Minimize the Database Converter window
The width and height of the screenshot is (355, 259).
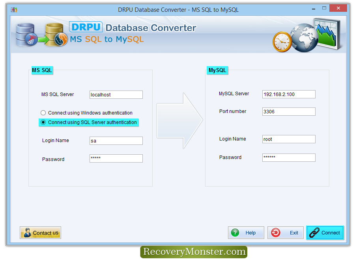[314, 9]
